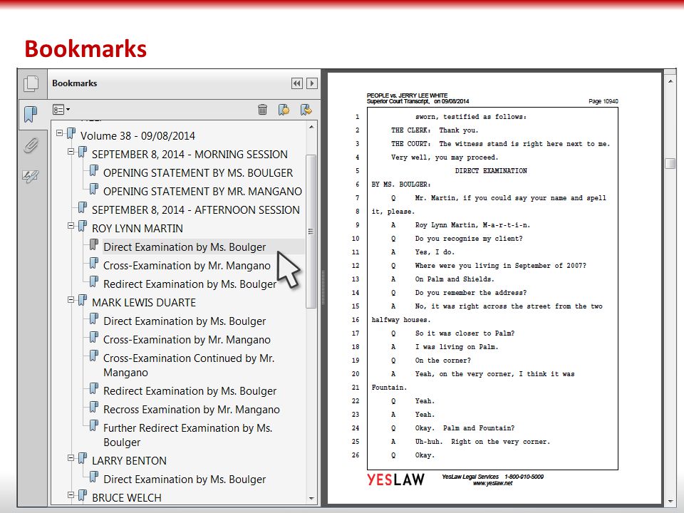
Task: Open Duarte's Direct Examination by Ms. Boulger
Action: [x=185, y=321]
